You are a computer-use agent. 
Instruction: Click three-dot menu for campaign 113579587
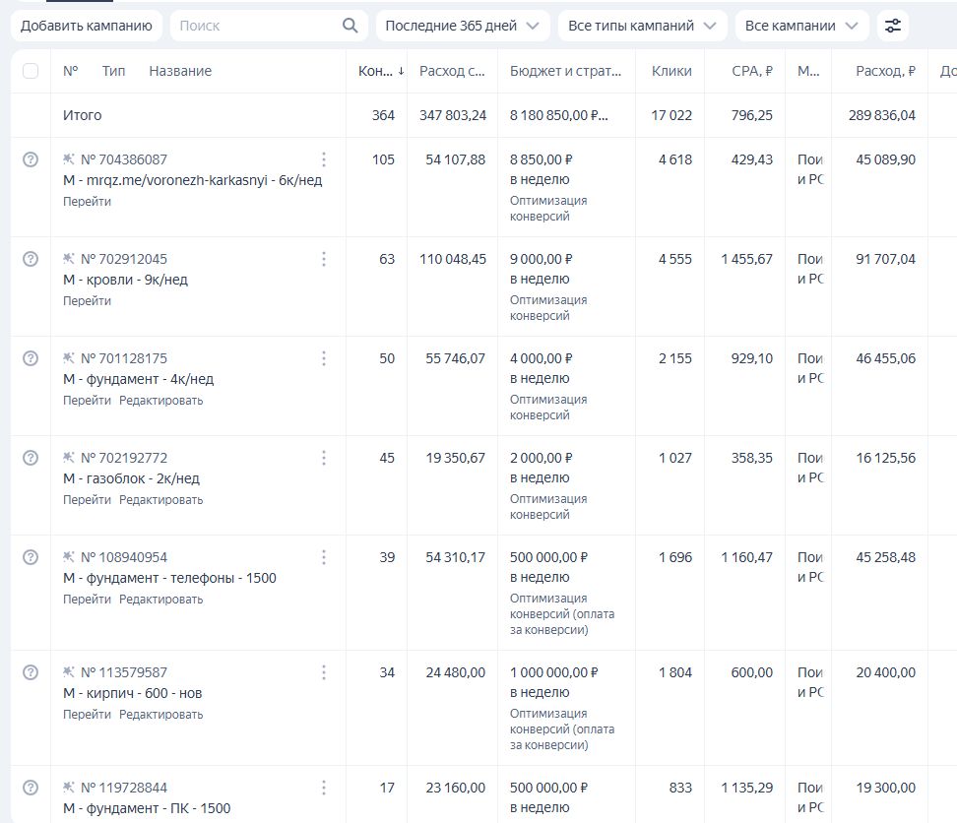click(x=324, y=672)
